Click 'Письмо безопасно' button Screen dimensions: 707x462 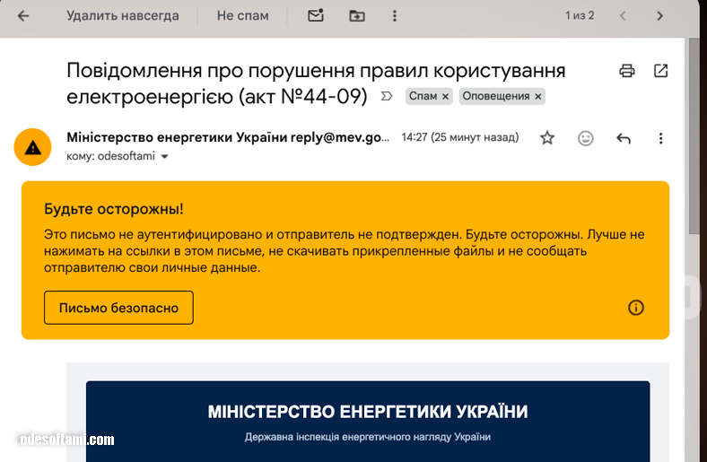click(x=118, y=308)
